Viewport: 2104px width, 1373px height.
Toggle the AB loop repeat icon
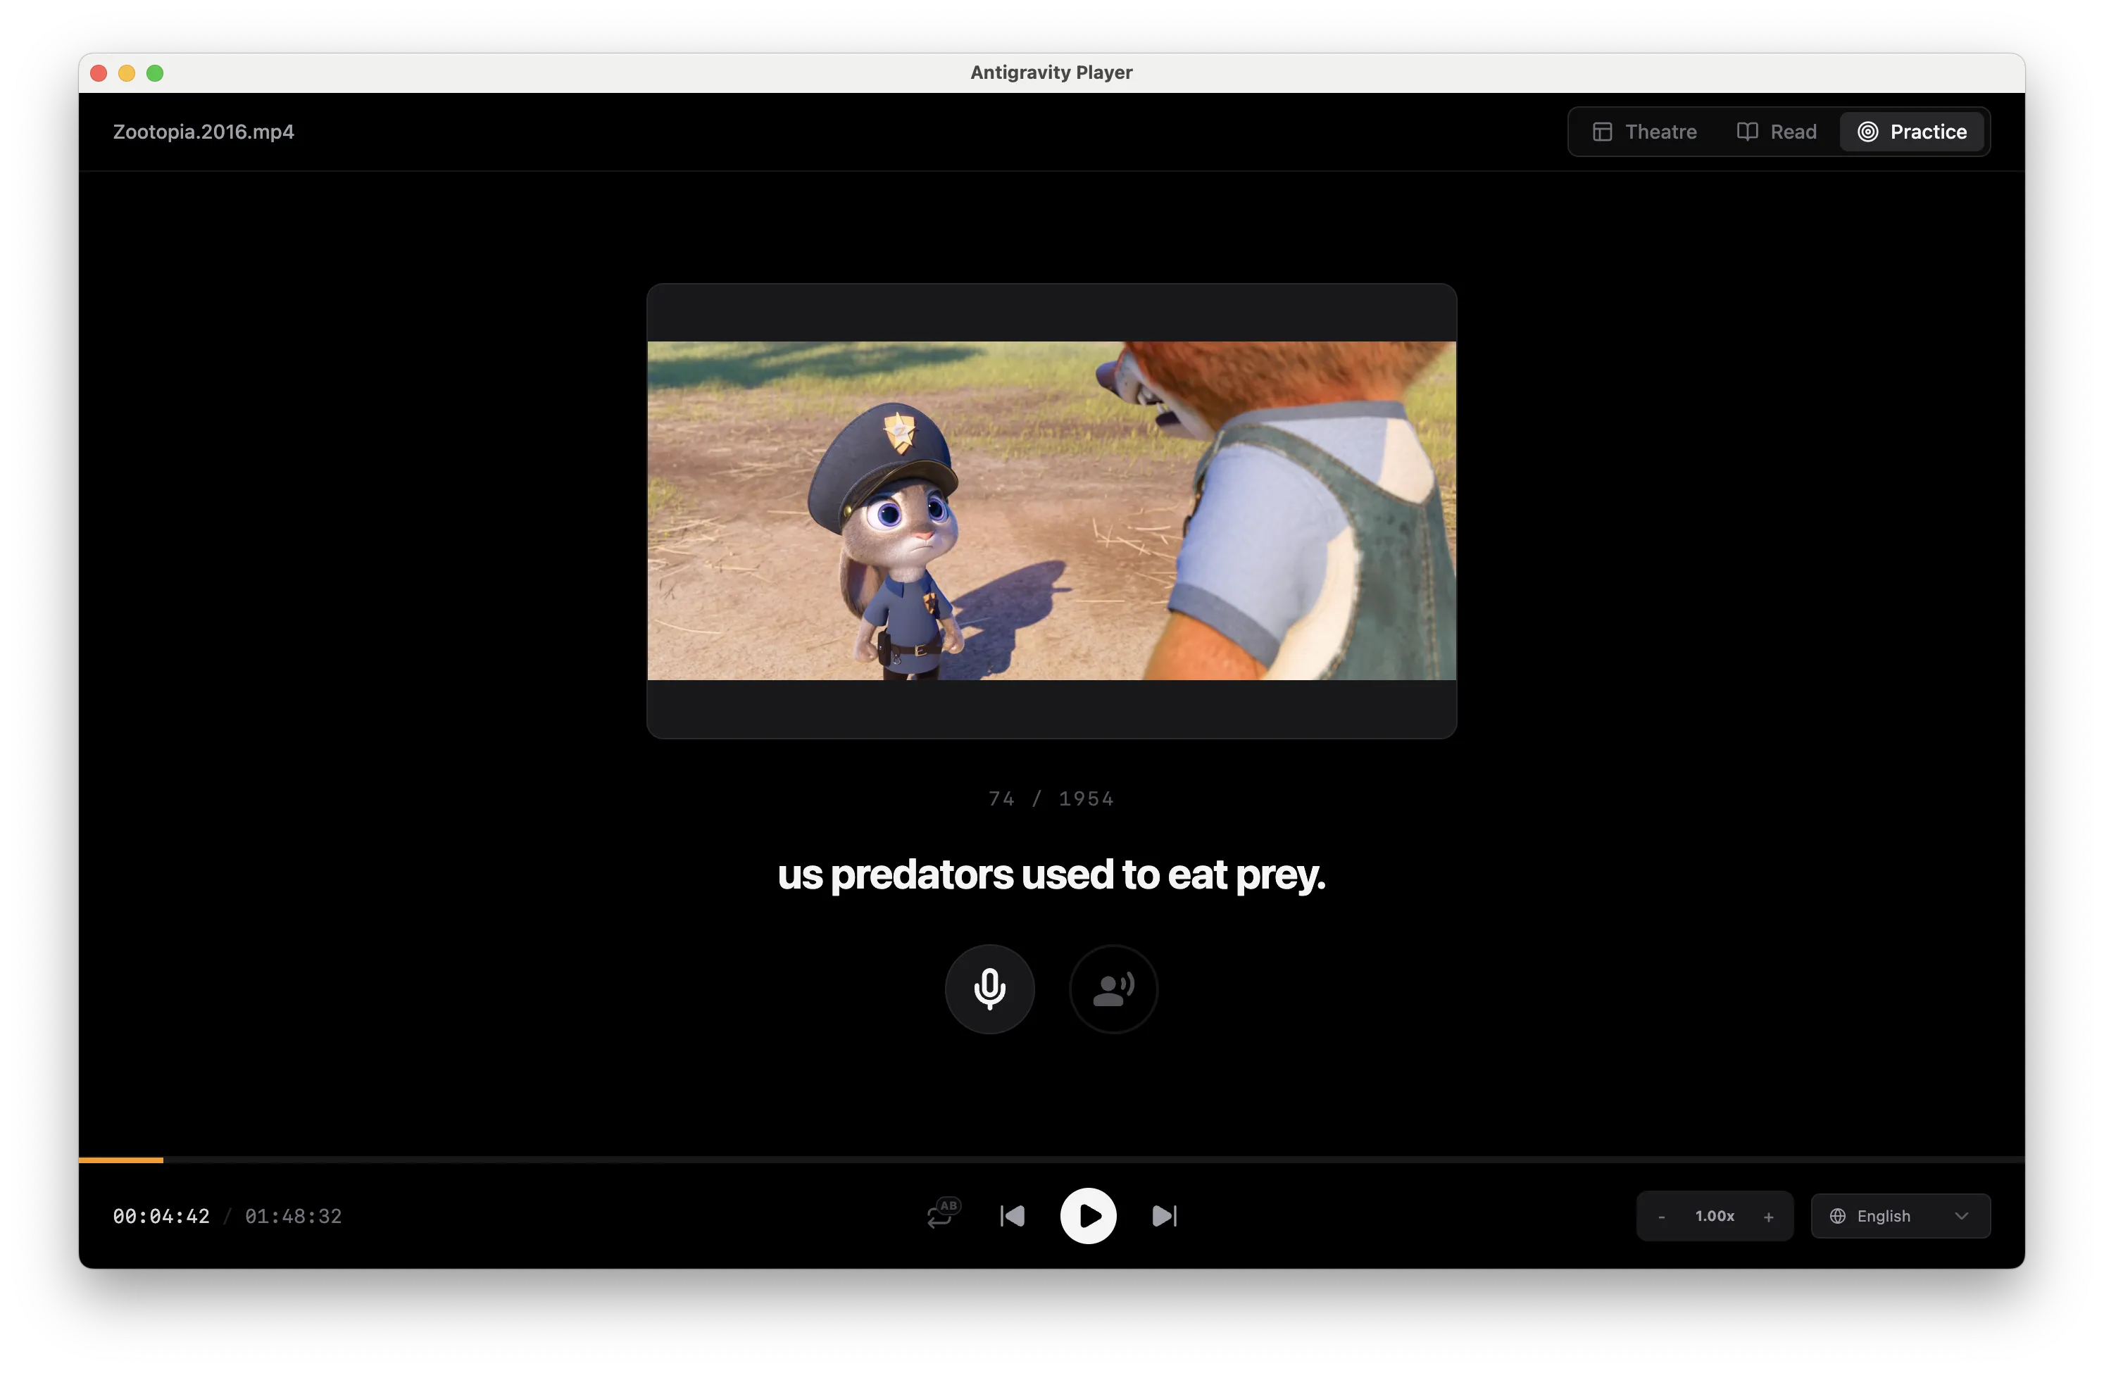(942, 1215)
